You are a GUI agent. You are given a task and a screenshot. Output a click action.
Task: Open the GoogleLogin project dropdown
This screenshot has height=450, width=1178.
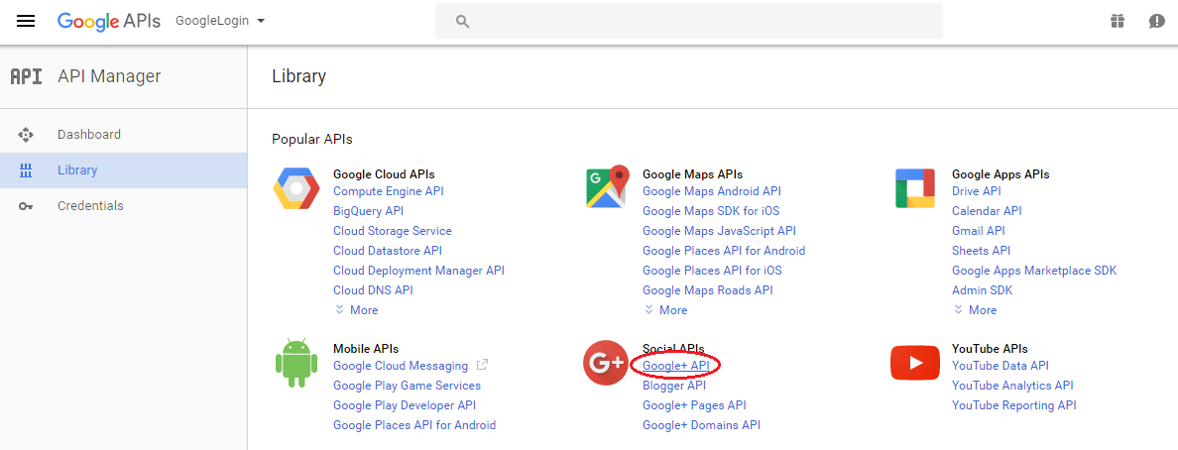point(219,21)
